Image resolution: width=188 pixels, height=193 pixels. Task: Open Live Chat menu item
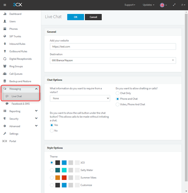17,96
